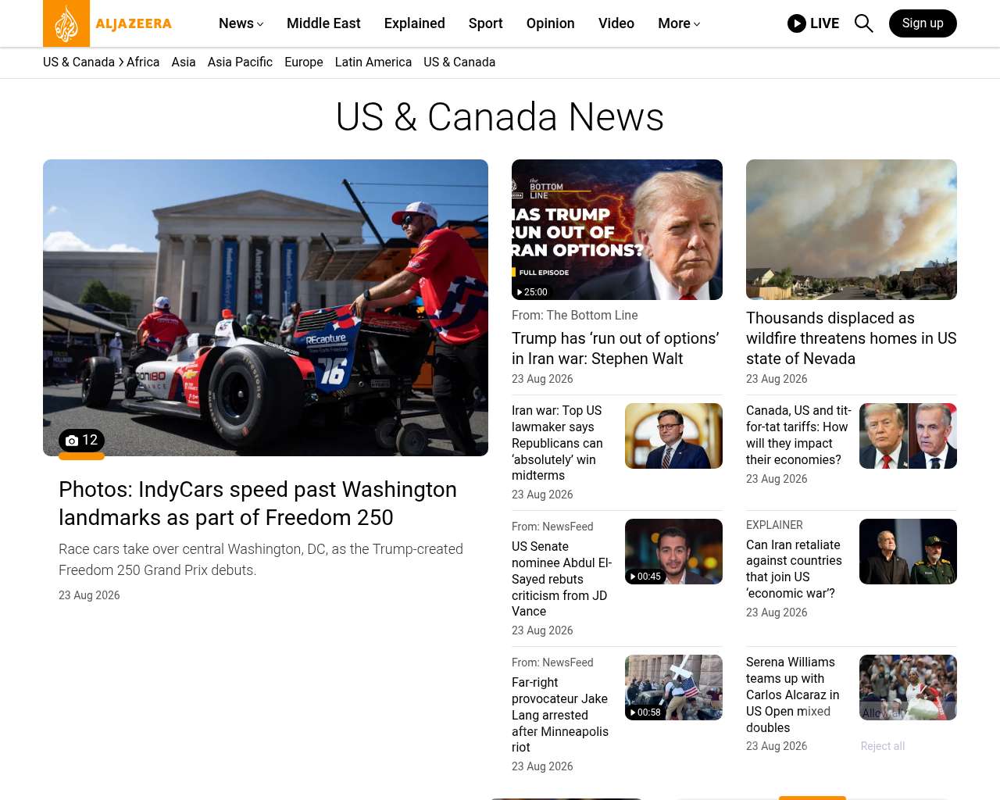The width and height of the screenshot is (1000, 800).
Task: Select US & Canada in the region subnav
Action: [x=459, y=62]
